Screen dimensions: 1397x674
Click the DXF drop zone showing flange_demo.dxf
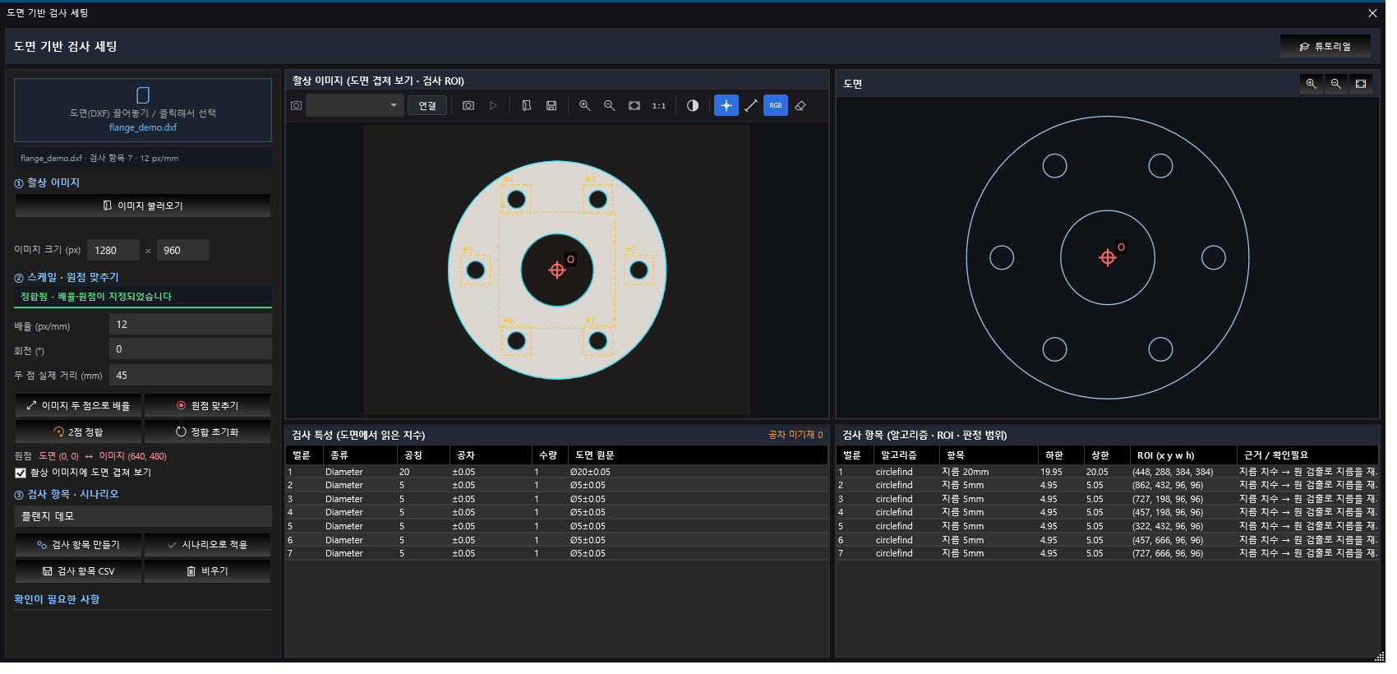143,110
